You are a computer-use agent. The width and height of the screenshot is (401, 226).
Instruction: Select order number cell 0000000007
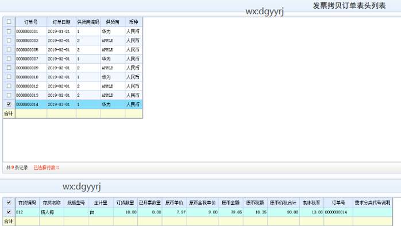[x=31, y=59]
